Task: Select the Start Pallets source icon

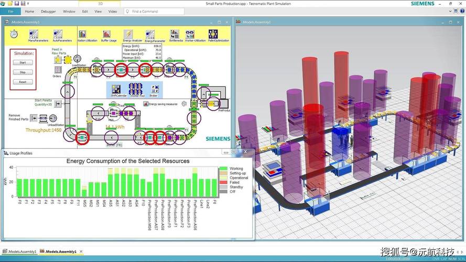Action: click(x=58, y=103)
